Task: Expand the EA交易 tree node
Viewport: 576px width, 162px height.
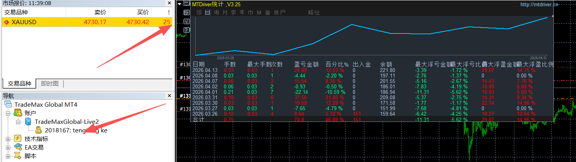Action: [x=8, y=147]
